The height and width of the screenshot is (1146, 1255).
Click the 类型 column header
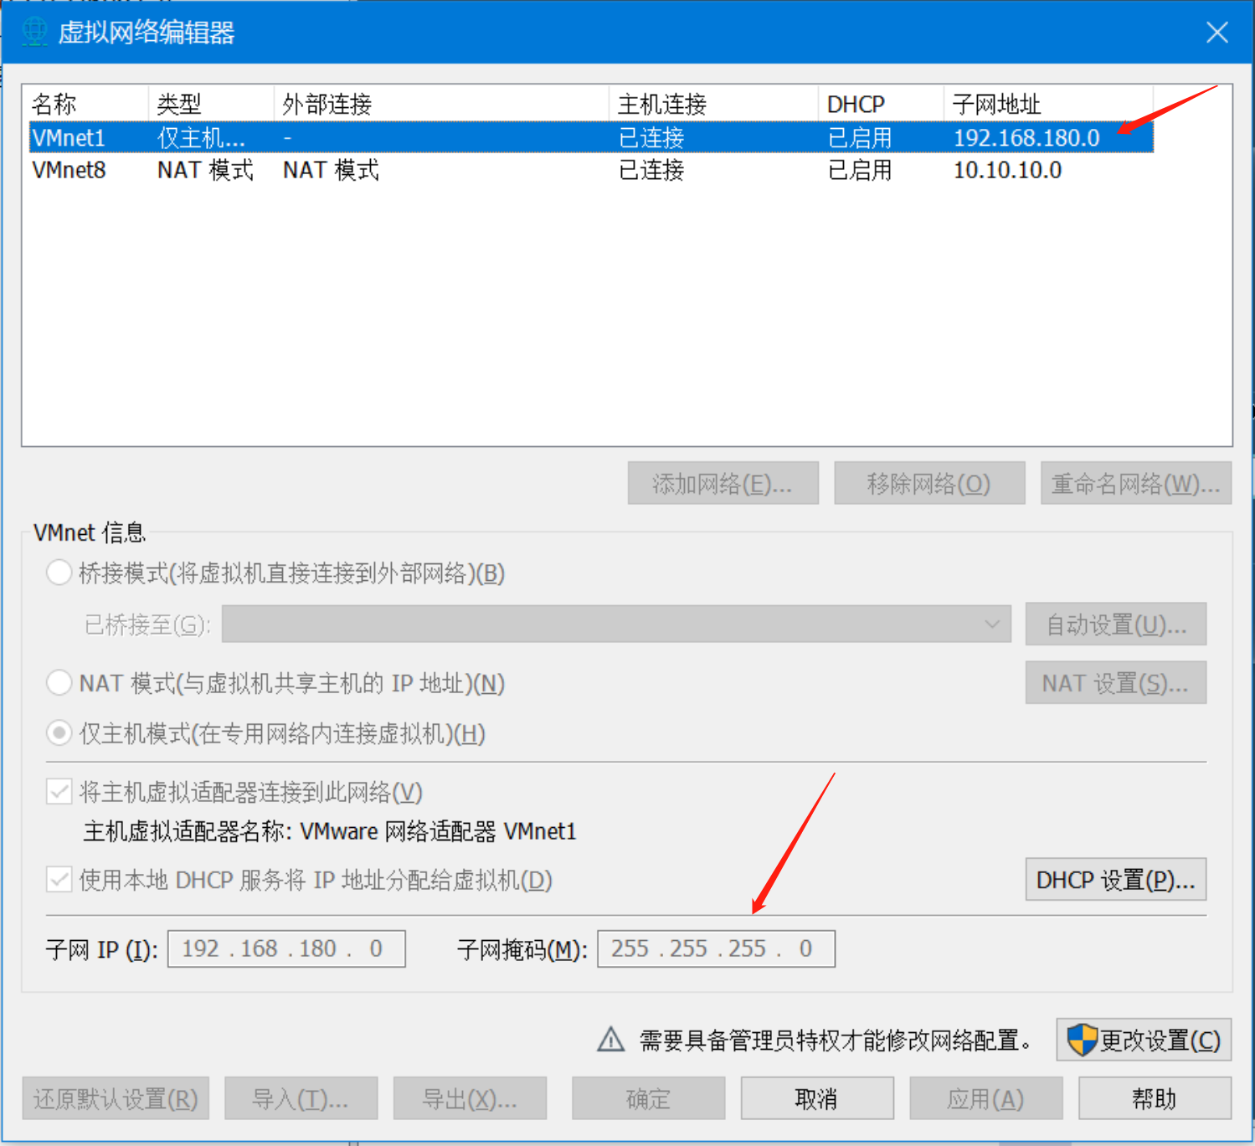[x=211, y=104]
